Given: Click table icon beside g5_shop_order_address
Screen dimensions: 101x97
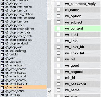Looking at the screenshot, I should point(2,29).
